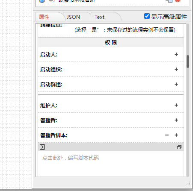Image resolution: width=193 pixels, height=191 pixels.
Task: Add a 启动群组 entry with plus icon
Action: [x=176, y=84]
